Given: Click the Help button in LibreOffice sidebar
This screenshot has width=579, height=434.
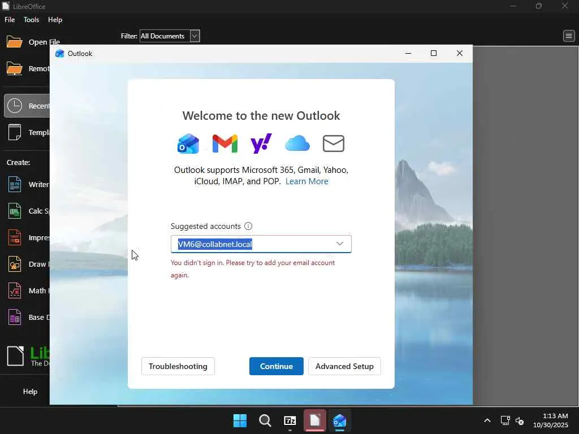Looking at the screenshot, I should pyautogui.click(x=30, y=391).
